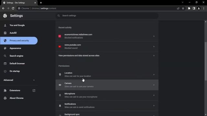Click the external link icon beside Extensions
Image resolution: width=207 pixels, height=116 pixels.
pyautogui.click(x=34, y=90)
